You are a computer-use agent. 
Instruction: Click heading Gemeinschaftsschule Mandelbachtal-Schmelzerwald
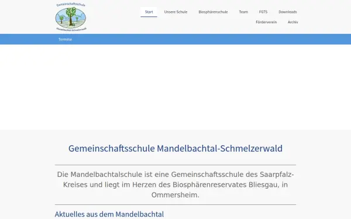175,148
